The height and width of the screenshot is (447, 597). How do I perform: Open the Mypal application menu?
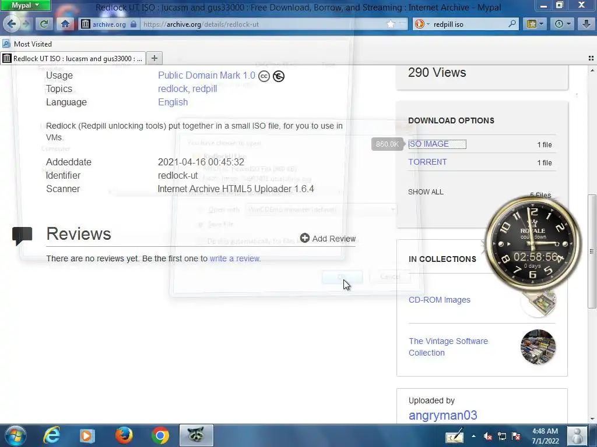tap(25, 5)
